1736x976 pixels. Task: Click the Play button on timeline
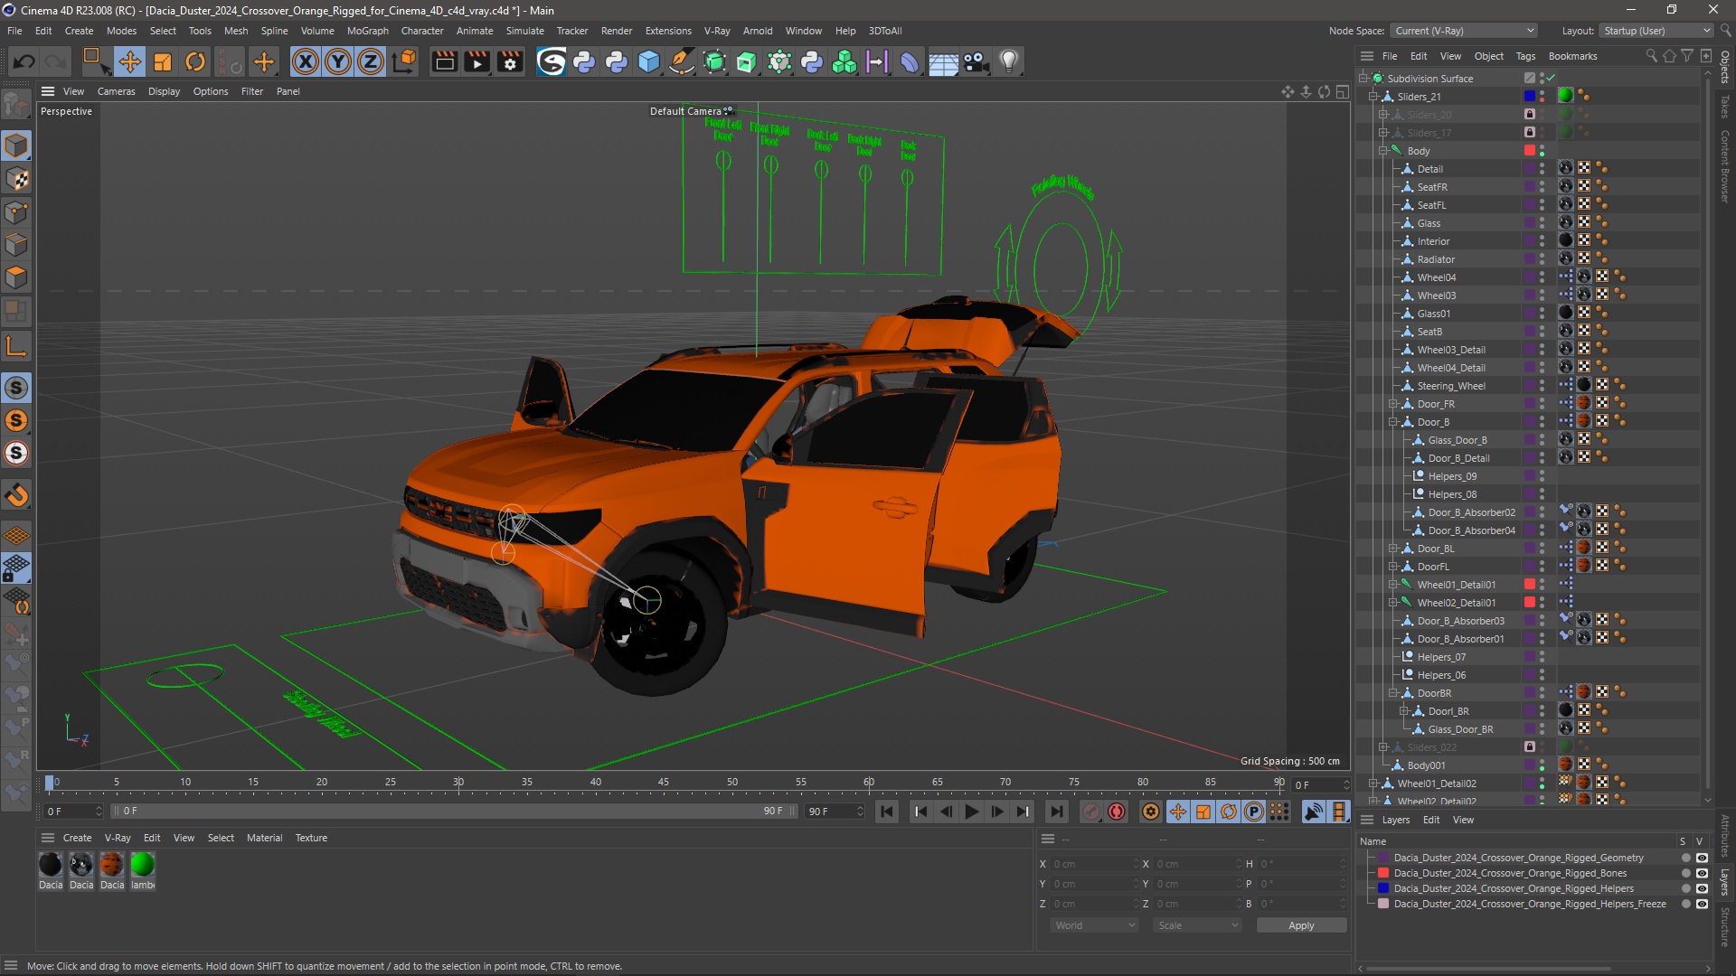coord(972,812)
